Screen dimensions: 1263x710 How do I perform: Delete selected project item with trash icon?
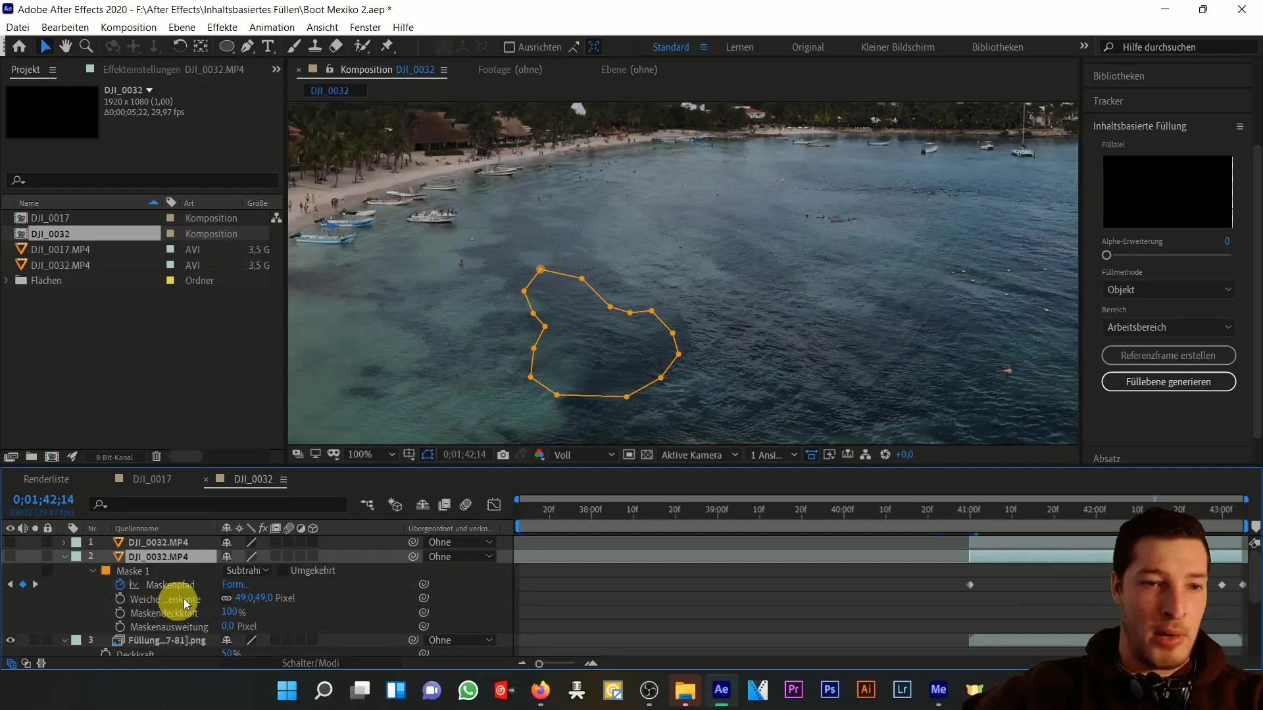coord(157,457)
